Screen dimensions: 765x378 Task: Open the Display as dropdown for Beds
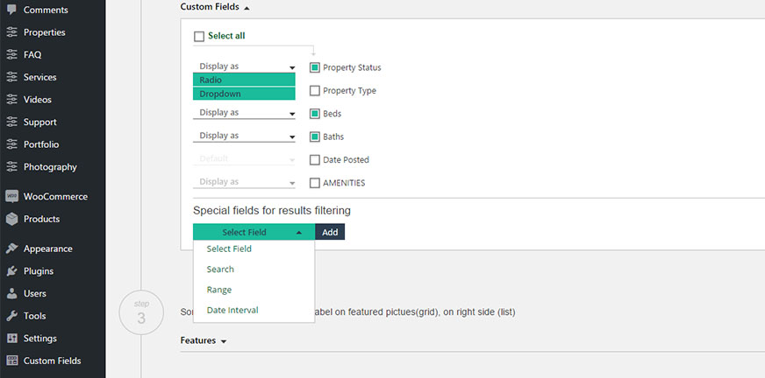point(244,113)
